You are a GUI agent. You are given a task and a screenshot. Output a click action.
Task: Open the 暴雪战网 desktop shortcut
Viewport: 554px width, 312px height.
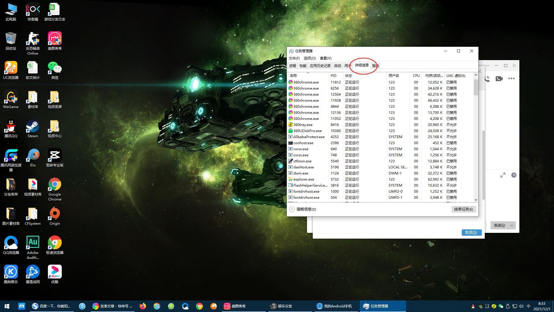(33, 275)
